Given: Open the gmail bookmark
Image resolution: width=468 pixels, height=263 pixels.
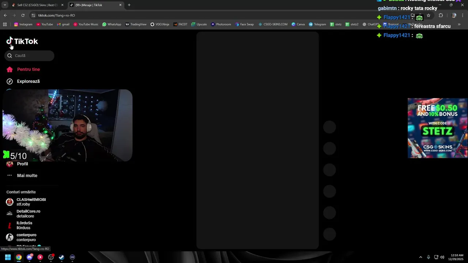Looking at the screenshot, I should pyautogui.click(x=63, y=24).
